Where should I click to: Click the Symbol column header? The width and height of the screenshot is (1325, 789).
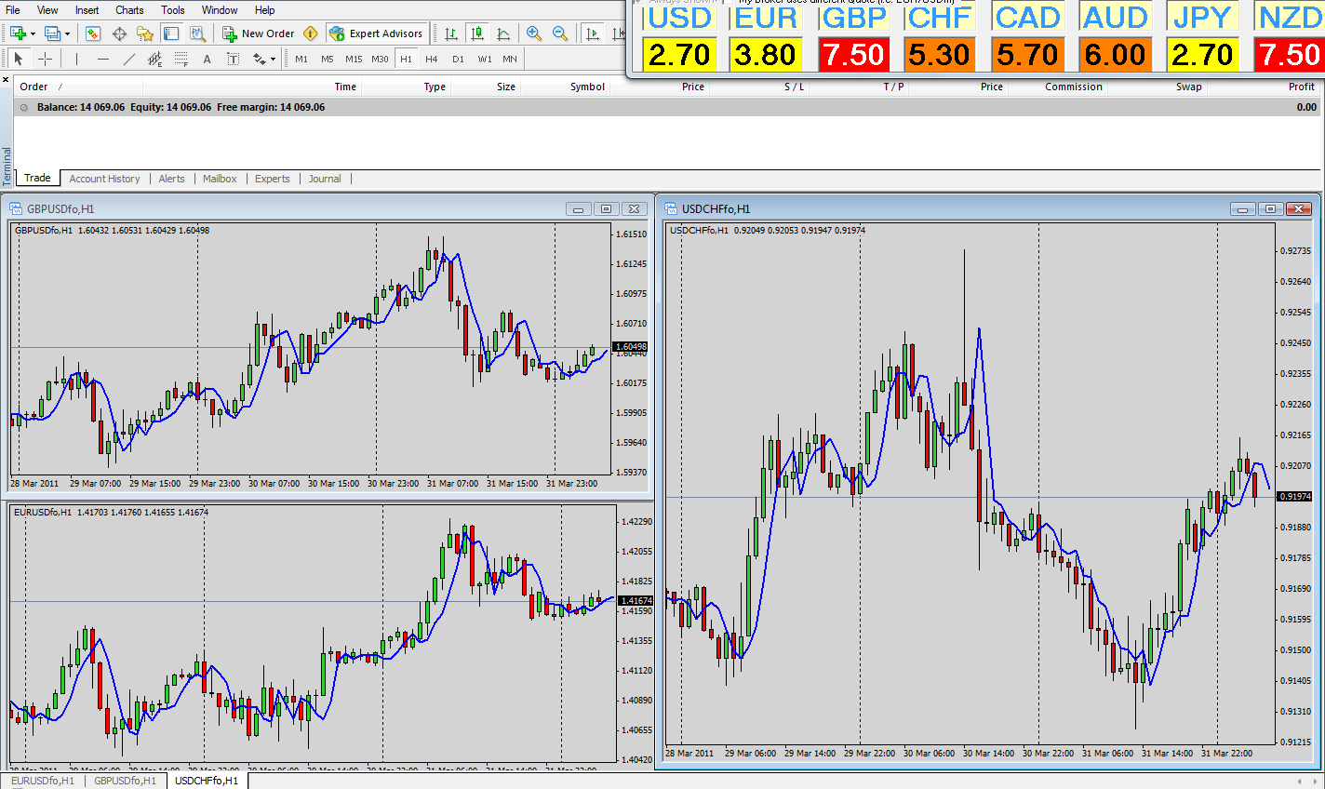(587, 87)
